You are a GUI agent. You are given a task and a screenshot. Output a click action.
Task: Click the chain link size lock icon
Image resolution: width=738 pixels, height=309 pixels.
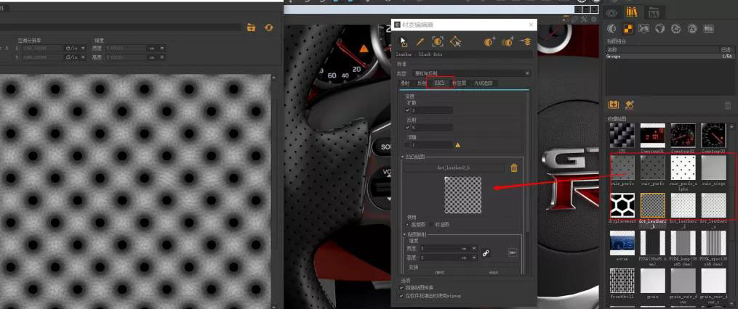pyautogui.click(x=486, y=252)
